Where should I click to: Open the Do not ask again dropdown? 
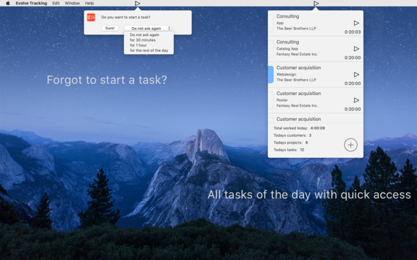click(x=148, y=28)
